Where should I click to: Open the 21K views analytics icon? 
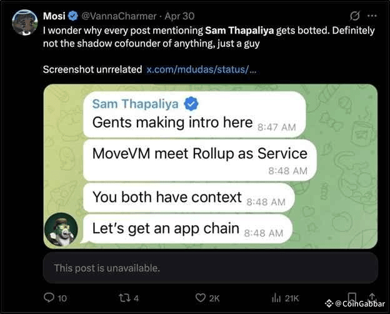276,298
